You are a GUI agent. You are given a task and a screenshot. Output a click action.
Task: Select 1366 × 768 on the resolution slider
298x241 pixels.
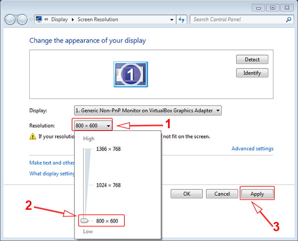point(108,149)
